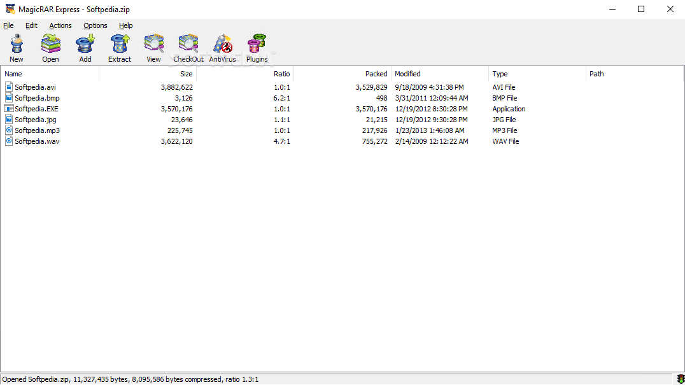Sort by the Path column header
This screenshot has height=385, width=685.
(635, 74)
